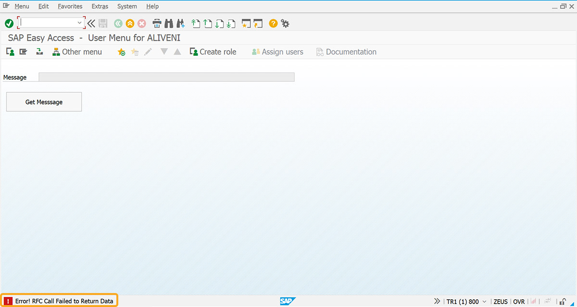Click the window system menu icon left of Menu
This screenshot has width=577, height=307.
pos(6,6)
